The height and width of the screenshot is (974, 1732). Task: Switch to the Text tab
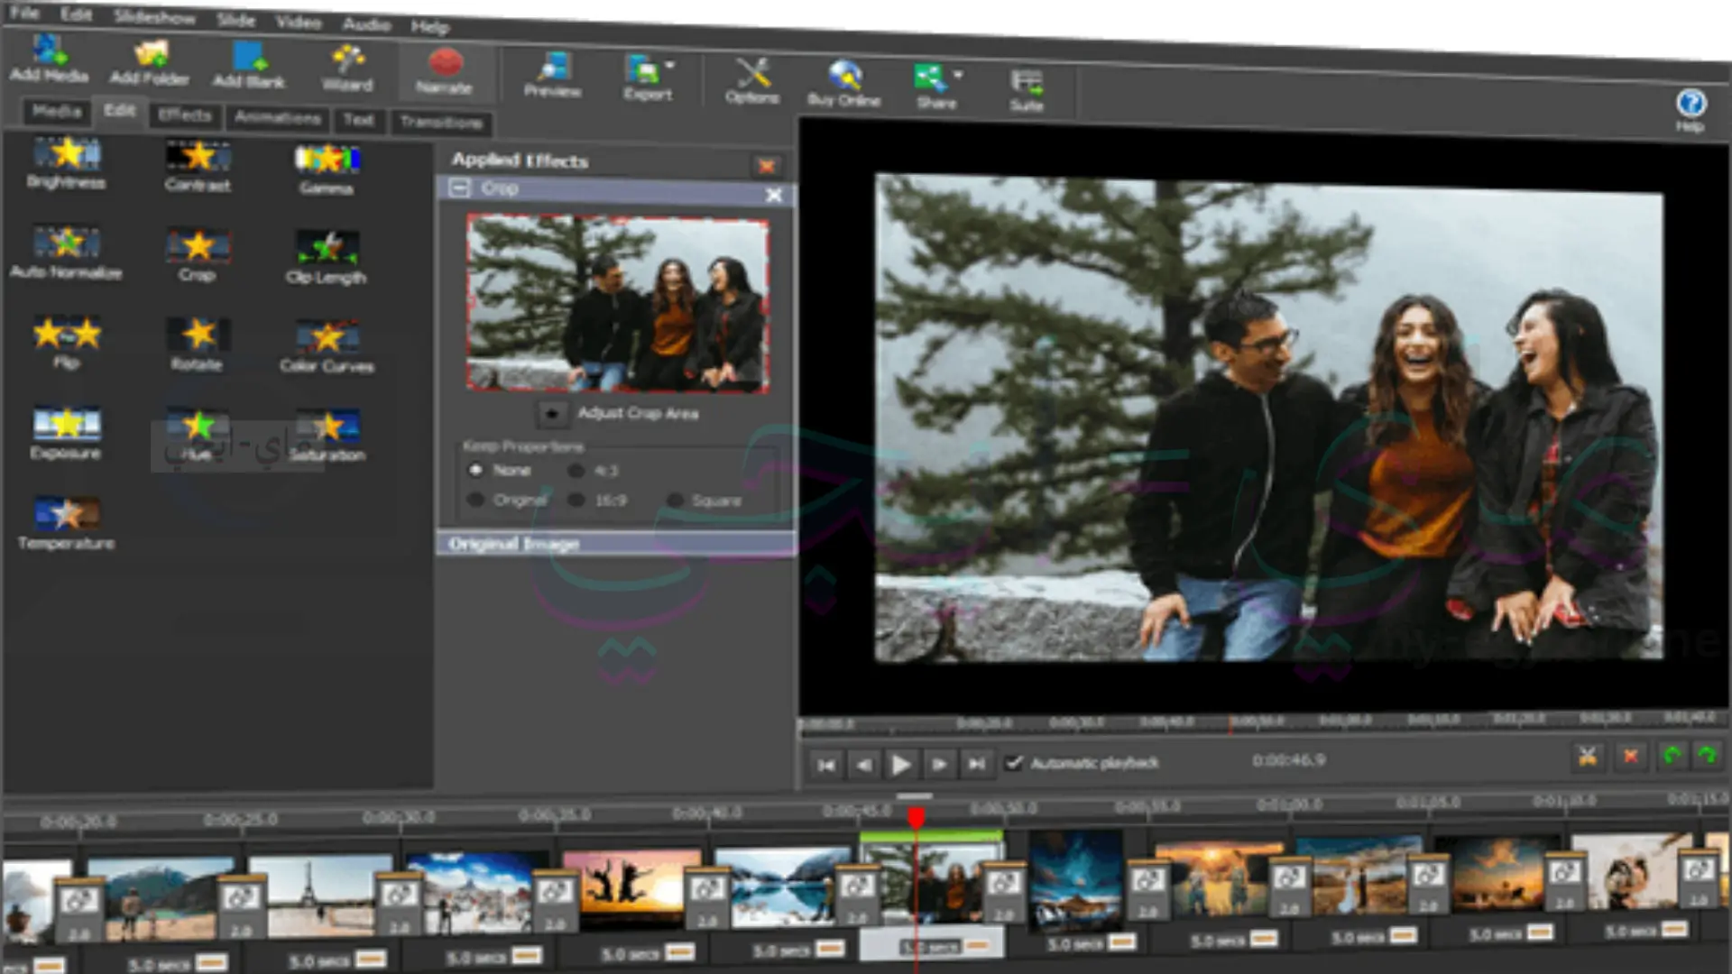pyautogui.click(x=358, y=120)
